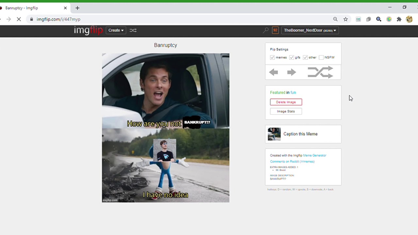Click the Mr. Beast extra image entry
This screenshot has height=235, width=418.
tap(281, 170)
